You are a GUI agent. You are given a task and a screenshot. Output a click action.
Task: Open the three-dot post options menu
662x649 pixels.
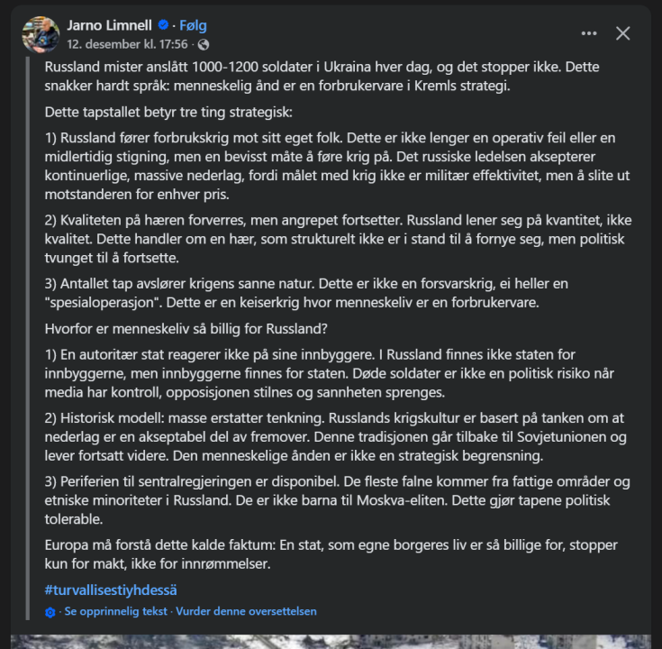(589, 33)
